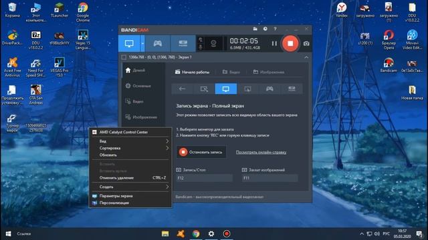
Task: Go back with the left arrow mode icon
Action: pyautogui.click(x=182, y=89)
